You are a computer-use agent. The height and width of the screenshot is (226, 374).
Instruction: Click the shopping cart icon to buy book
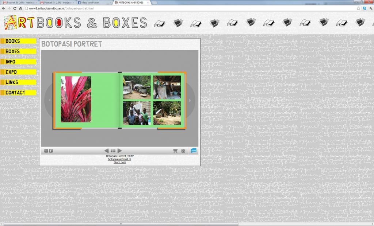coord(176,151)
